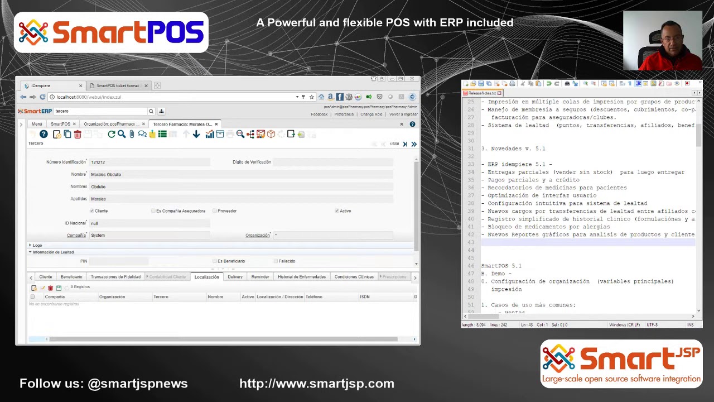Screen dimensions: 714x402
Task: Show earlier detail tabs with the left chevron
Action: click(x=31, y=277)
